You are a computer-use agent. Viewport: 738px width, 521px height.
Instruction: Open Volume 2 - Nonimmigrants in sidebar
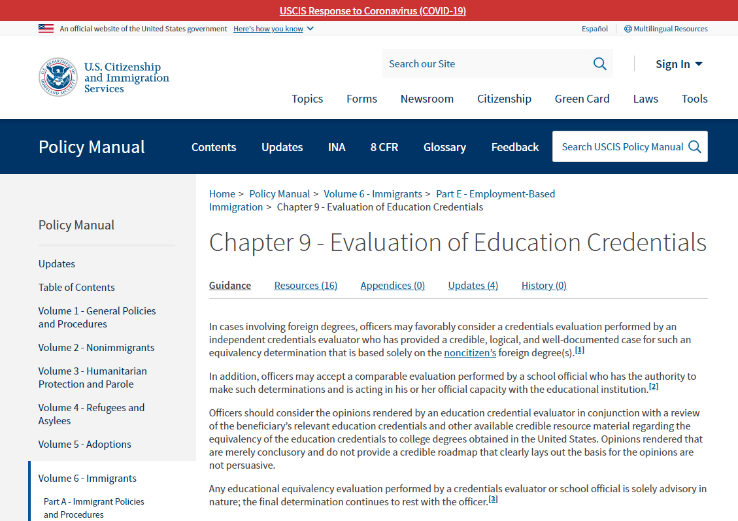pos(96,348)
